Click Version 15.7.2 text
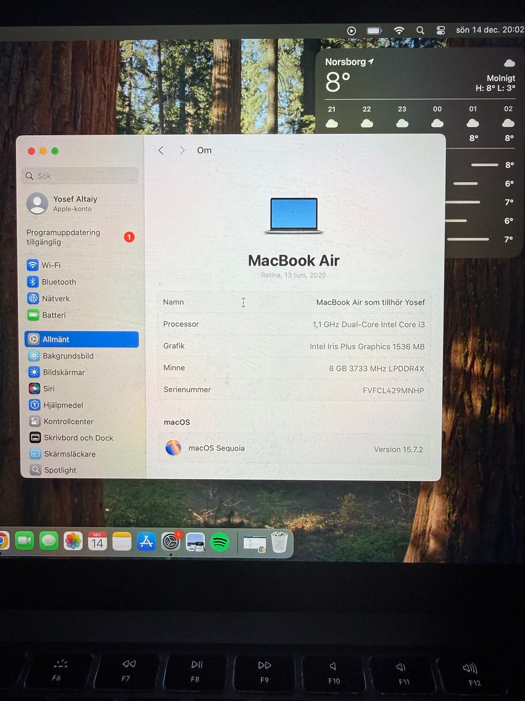The height and width of the screenshot is (701, 525). coord(398,449)
